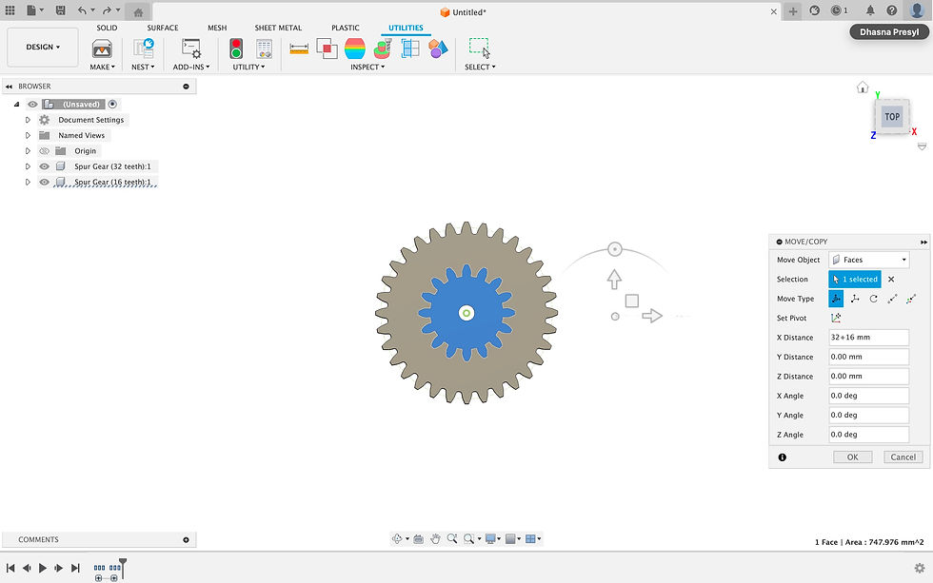Clear the selection with the X

pos(891,279)
